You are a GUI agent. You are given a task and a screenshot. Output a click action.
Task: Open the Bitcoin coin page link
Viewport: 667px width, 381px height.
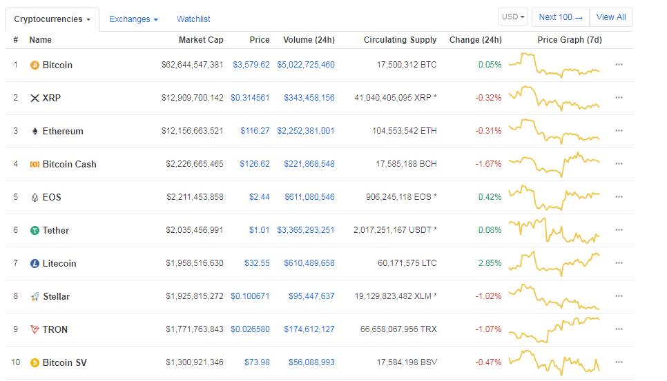(x=57, y=65)
